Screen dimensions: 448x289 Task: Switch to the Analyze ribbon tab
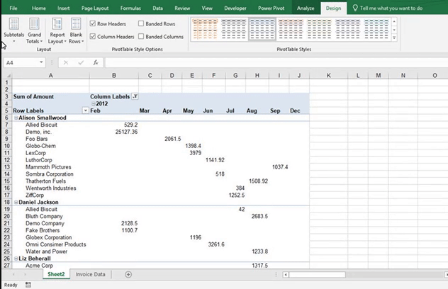click(306, 8)
